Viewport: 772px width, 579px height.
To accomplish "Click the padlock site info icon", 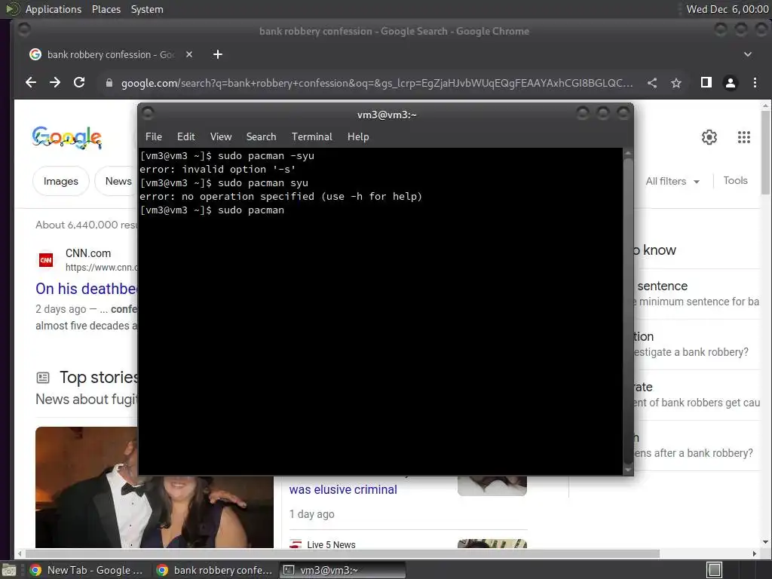I will [109, 83].
